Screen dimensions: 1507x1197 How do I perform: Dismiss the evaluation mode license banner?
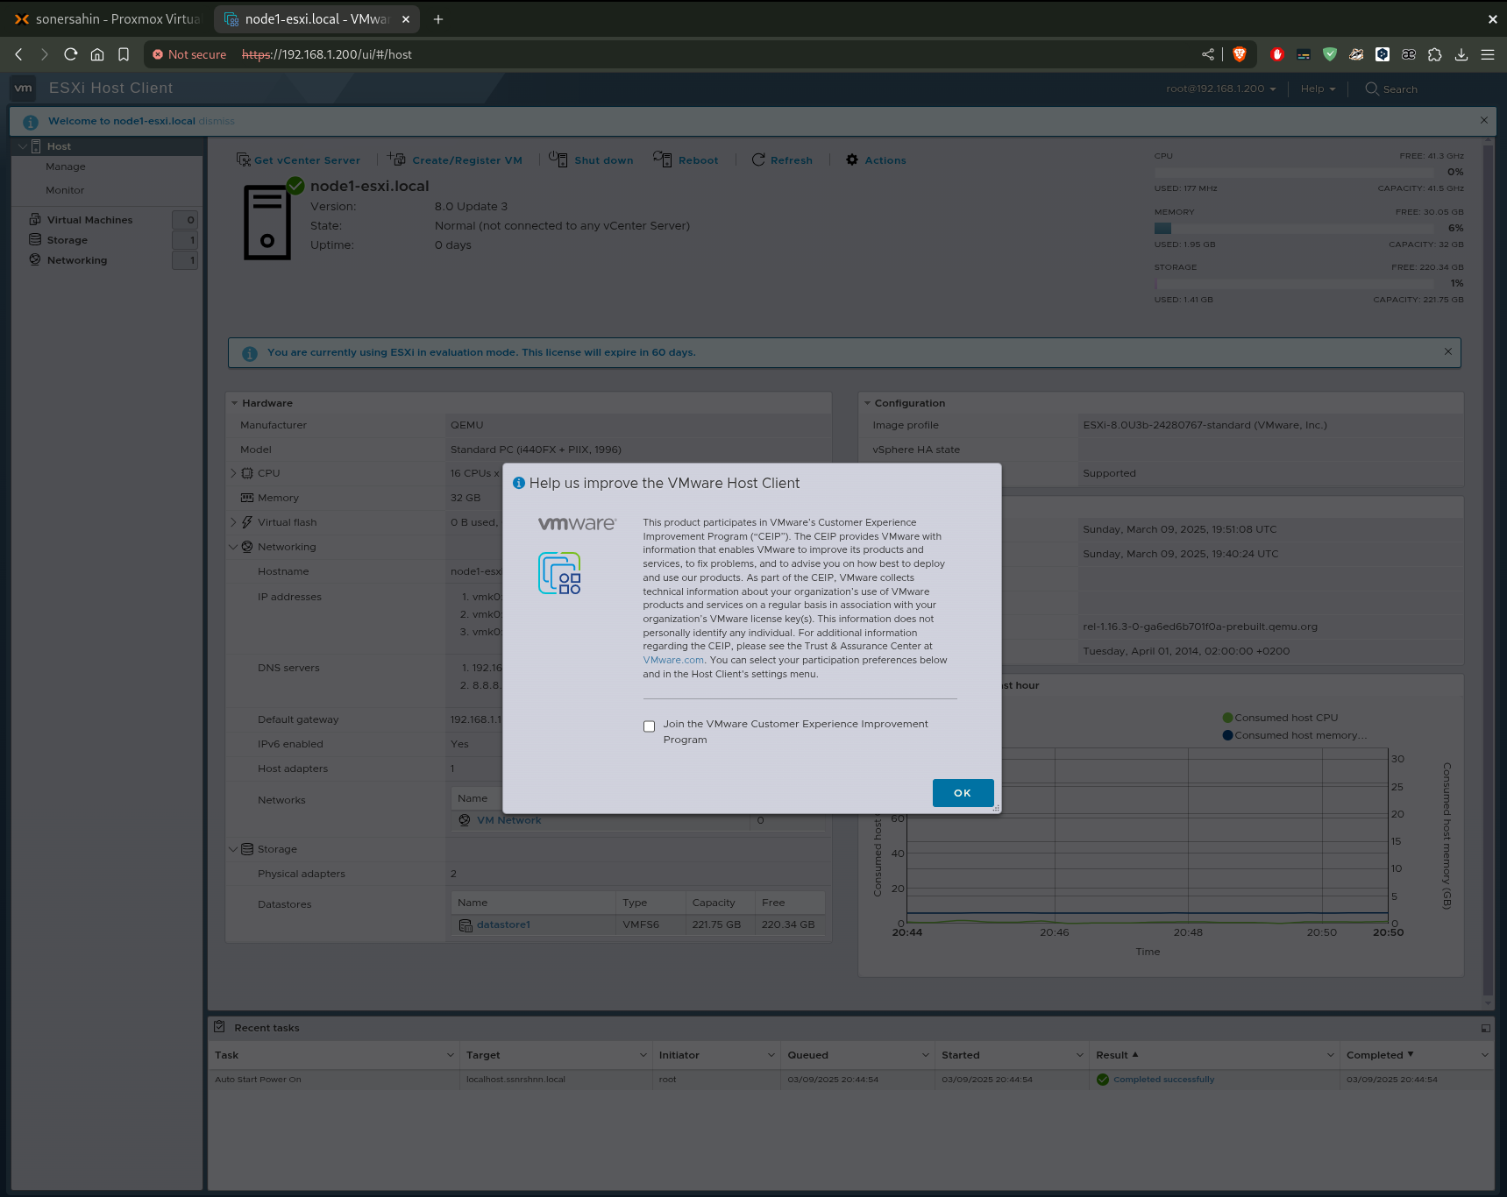(x=1447, y=351)
